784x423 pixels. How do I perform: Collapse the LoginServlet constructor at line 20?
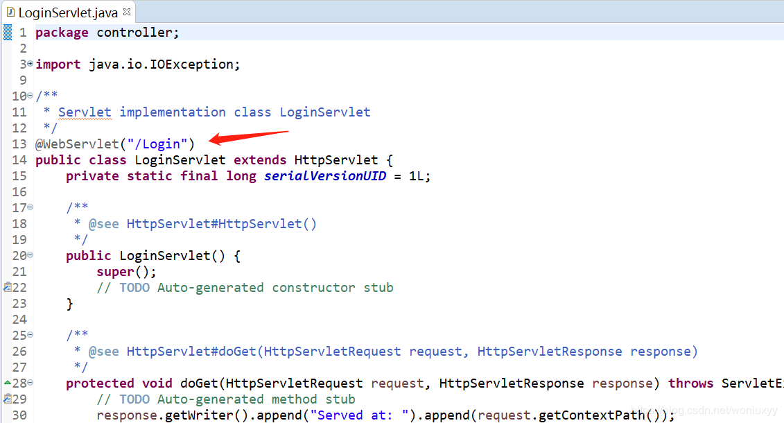(x=30, y=255)
